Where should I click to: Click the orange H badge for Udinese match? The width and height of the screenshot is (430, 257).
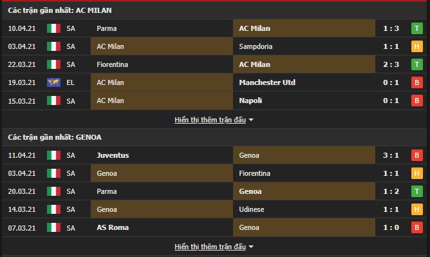coord(417,209)
